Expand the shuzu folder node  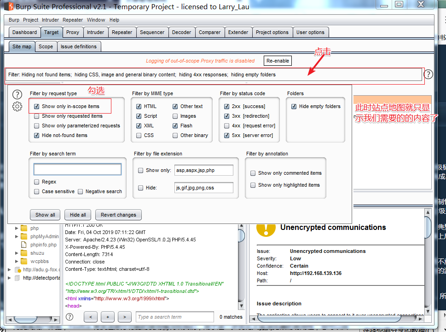pos(17,253)
